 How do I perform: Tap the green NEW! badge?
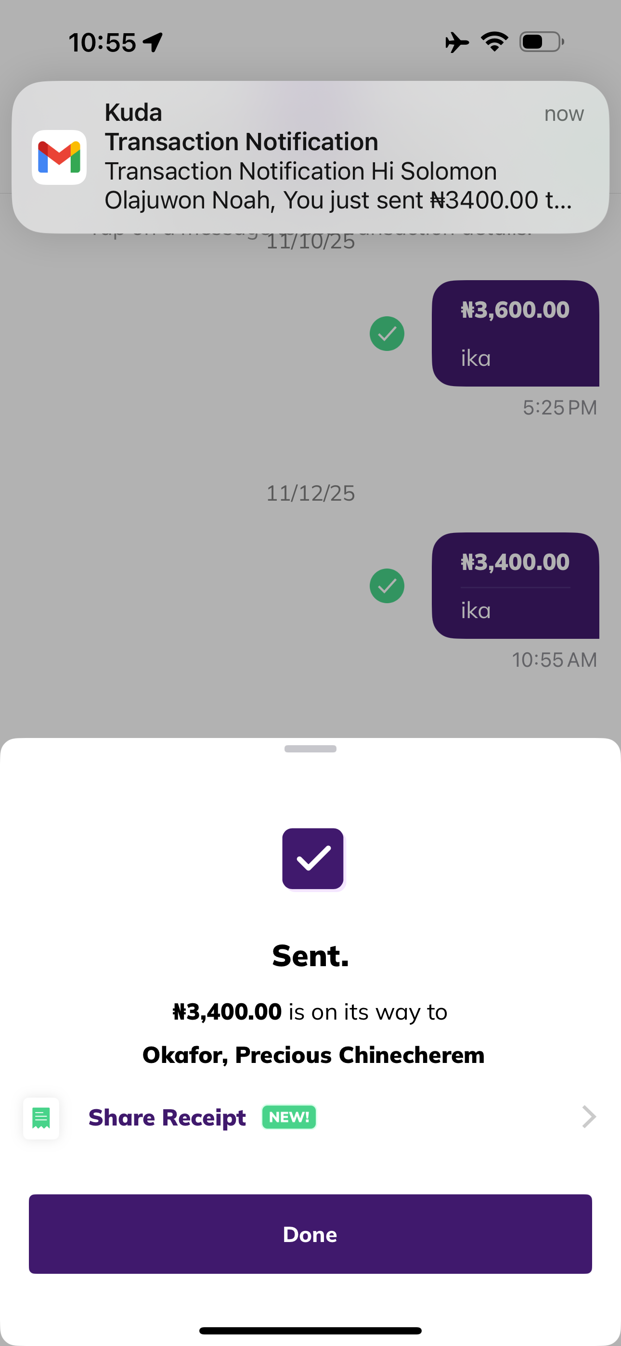[x=289, y=1117]
